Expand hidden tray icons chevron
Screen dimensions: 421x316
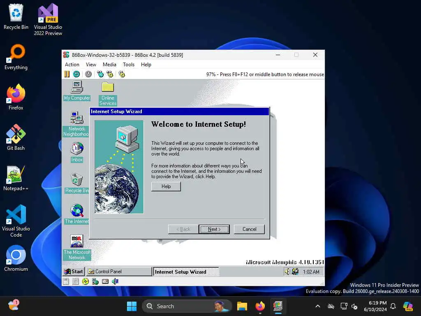[318, 306]
